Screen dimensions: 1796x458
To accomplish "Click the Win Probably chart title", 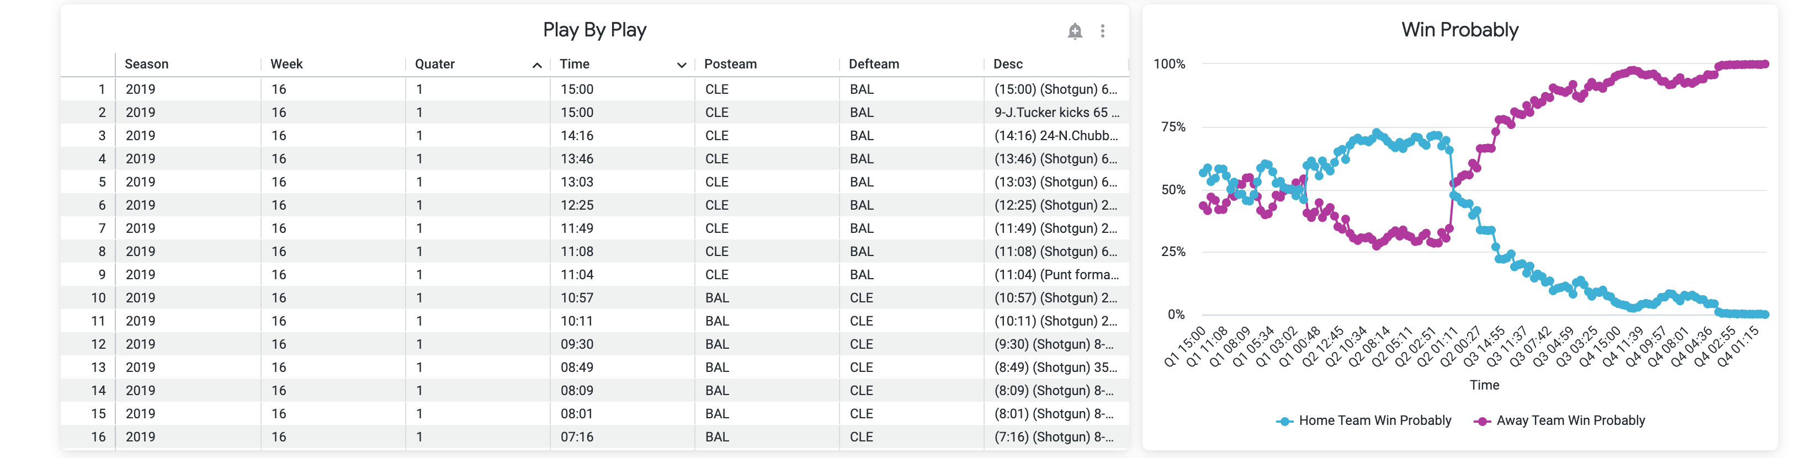I will pos(1460,30).
